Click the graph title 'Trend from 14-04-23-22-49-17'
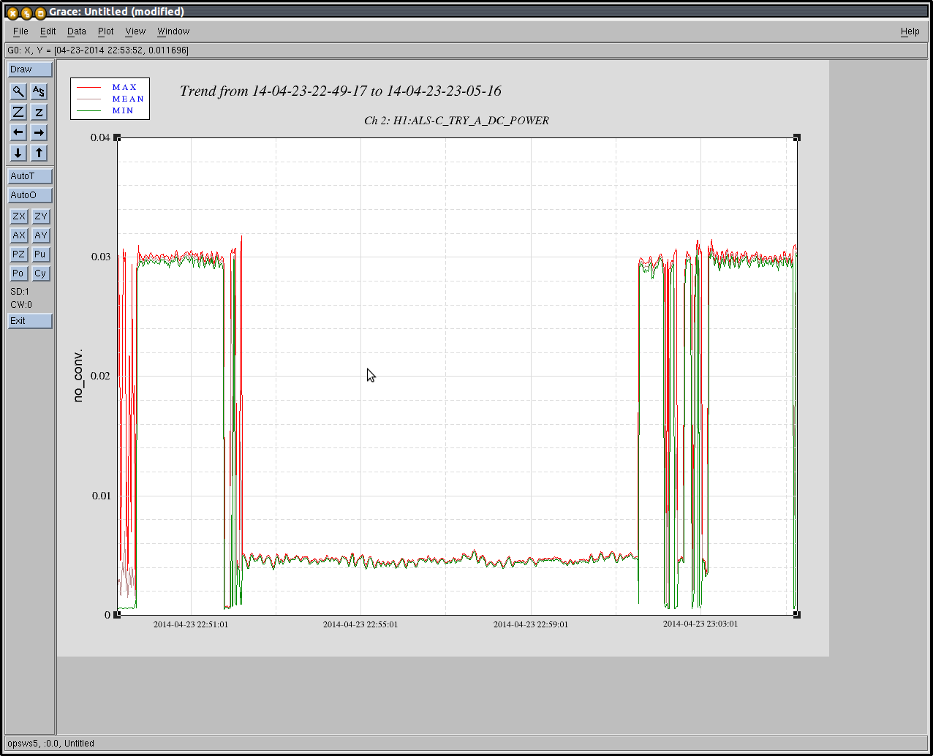933x756 pixels. 341,91
